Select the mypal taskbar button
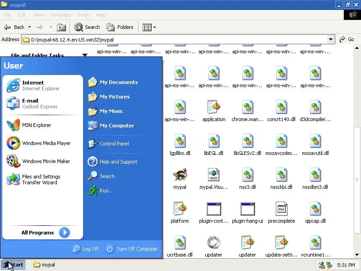Screen dimensions: 361x271 (44, 265)
